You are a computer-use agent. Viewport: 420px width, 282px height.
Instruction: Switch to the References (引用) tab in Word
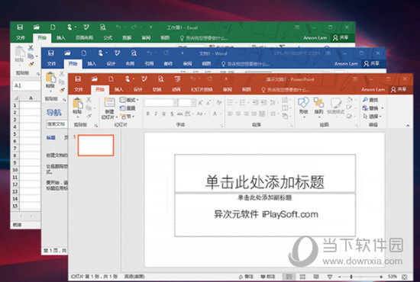[x=149, y=63]
